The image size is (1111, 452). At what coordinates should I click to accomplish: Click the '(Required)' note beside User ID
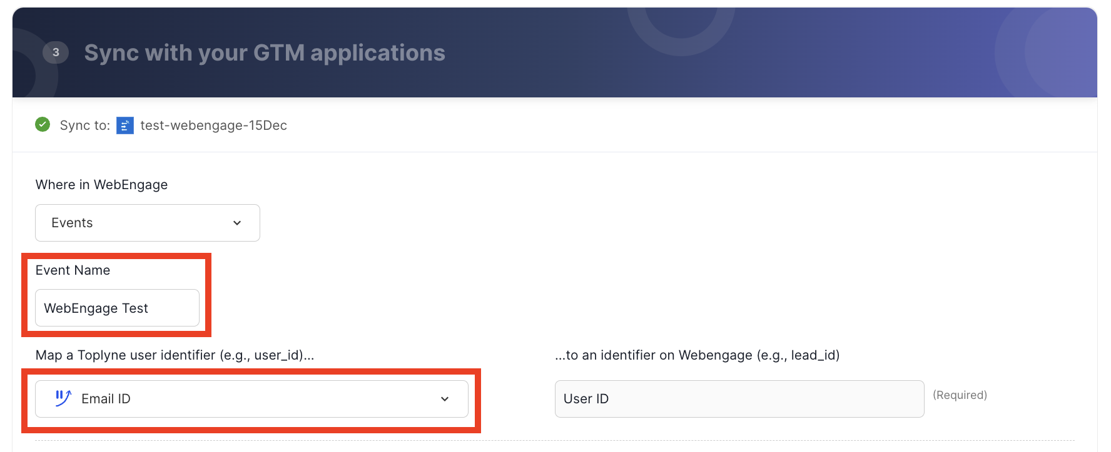pos(960,395)
